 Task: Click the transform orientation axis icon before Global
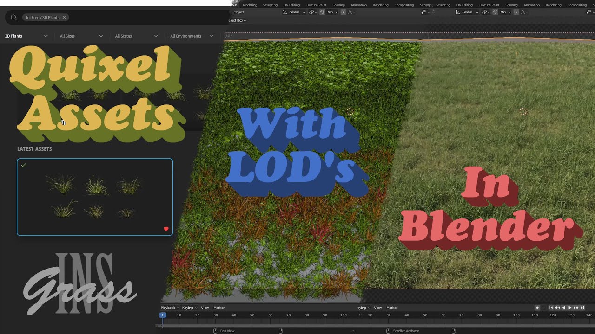[285, 12]
